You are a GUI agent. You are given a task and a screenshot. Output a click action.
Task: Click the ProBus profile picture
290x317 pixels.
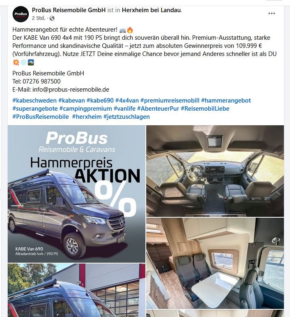21,14
